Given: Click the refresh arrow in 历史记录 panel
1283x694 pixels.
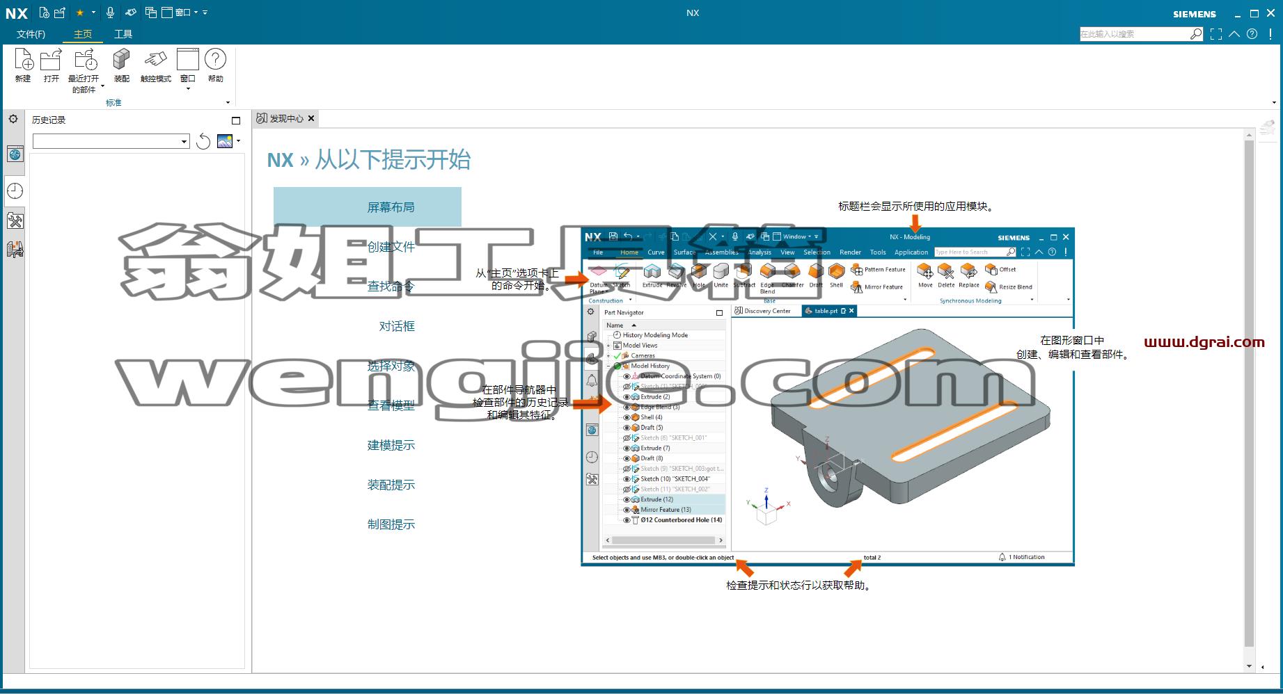Looking at the screenshot, I should click(203, 141).
